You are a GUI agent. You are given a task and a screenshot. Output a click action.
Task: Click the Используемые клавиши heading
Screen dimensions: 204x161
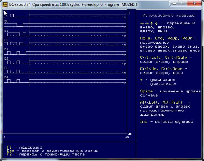coord(169,16)
